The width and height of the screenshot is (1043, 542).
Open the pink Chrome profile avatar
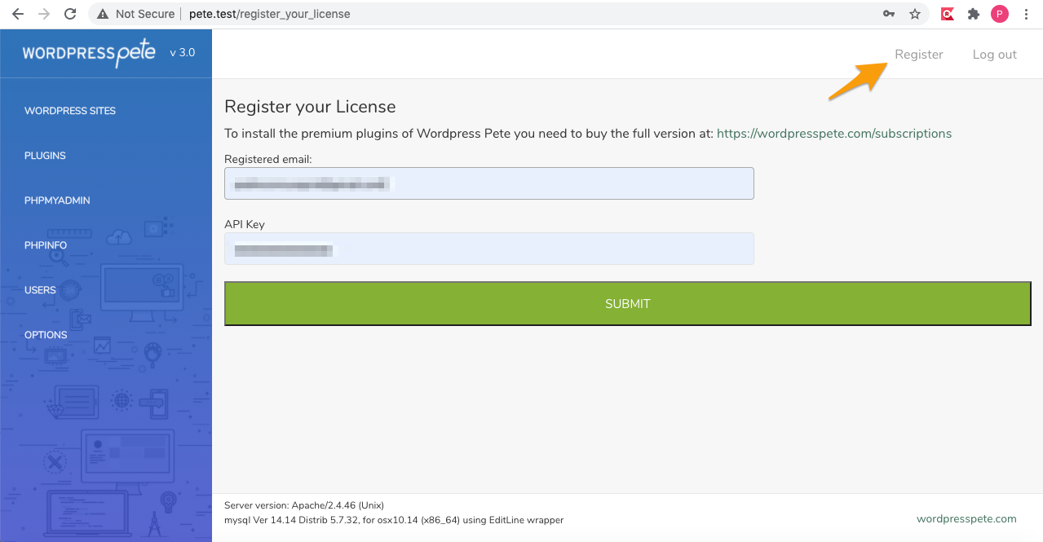click(999, 14)
